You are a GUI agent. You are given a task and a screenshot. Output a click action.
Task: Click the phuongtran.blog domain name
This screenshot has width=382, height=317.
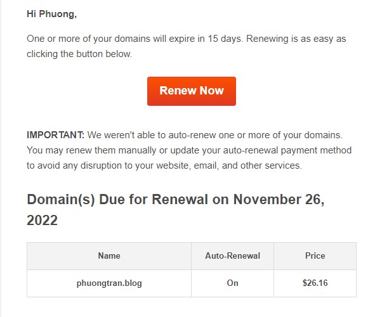(109, 283)
